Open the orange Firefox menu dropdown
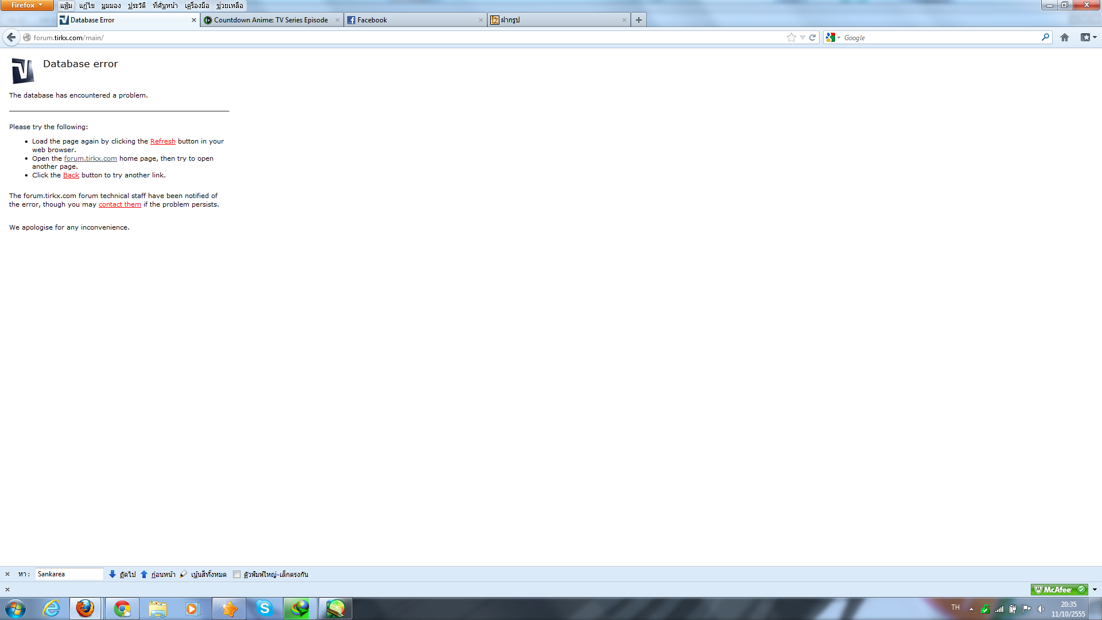Image resolution: width=1102 pixels, height=620 pixels. (27, 5)
